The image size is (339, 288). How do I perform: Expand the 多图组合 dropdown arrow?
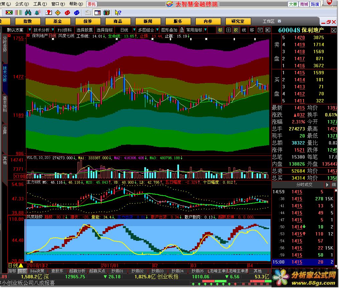point(157,30)
